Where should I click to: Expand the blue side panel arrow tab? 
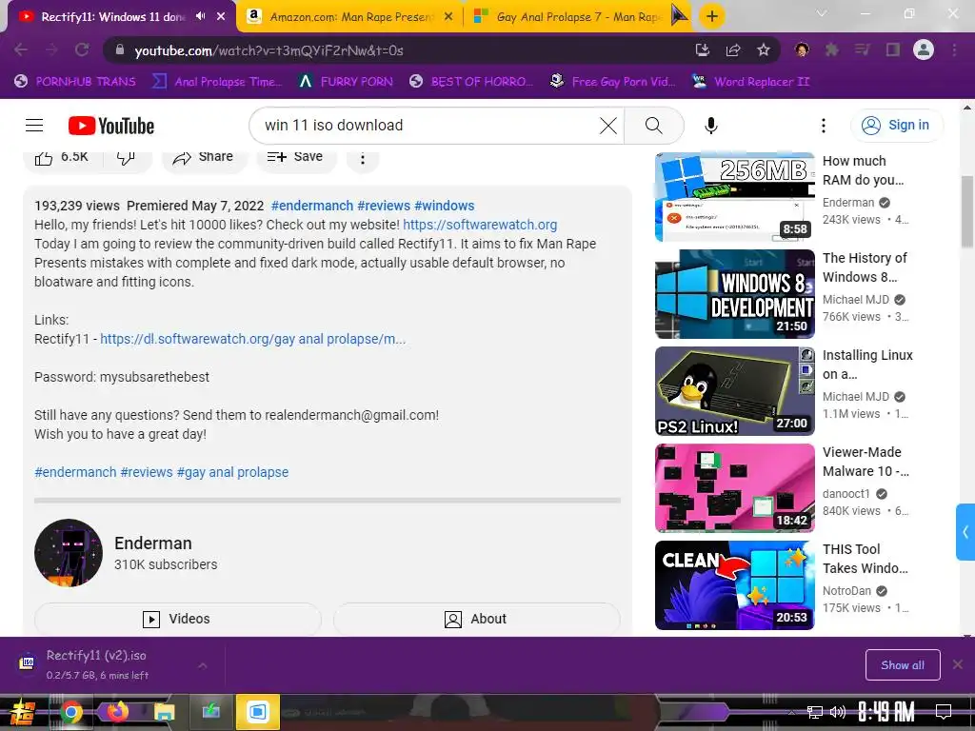[965, 532]
